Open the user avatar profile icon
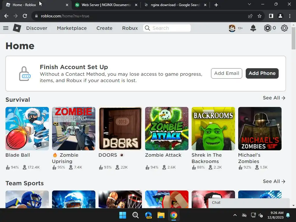This screenshot has height=222, width=296. 232,28
